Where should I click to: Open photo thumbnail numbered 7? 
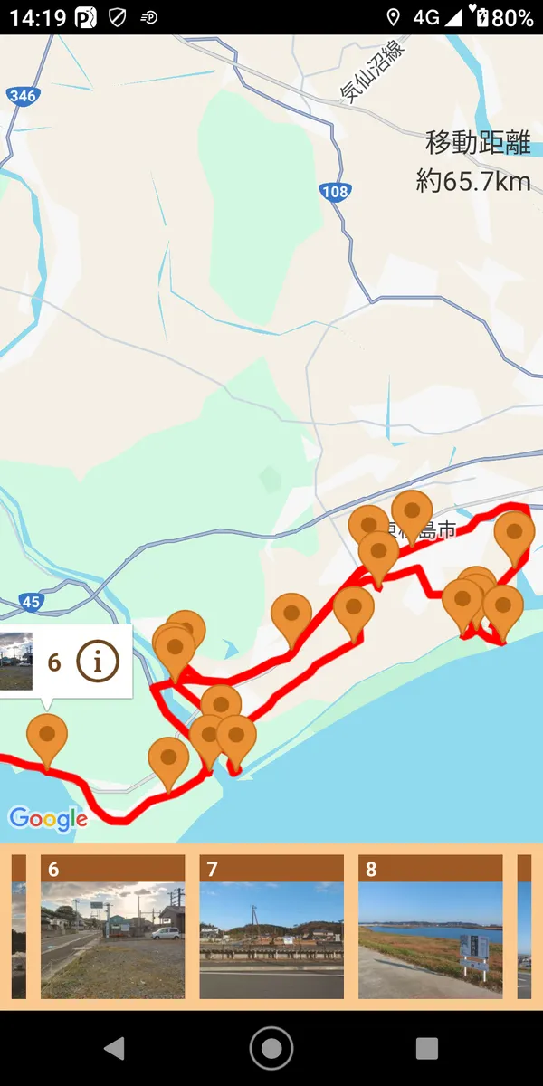click(x=271, y=927)
